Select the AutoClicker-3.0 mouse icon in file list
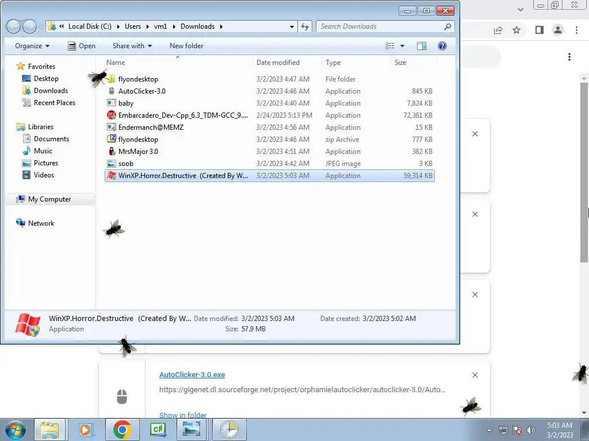589x441 pixels. 111,91
